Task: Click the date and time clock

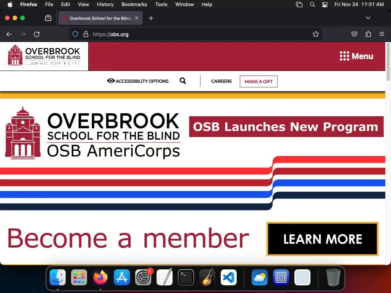Action: tap(359, 4)
